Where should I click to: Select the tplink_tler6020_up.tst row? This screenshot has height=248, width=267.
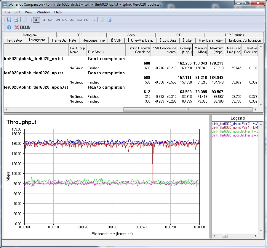pos(131,73)
